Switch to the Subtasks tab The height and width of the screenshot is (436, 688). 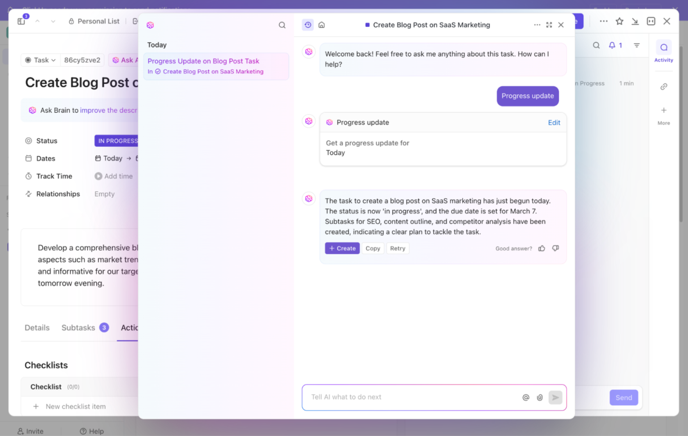coord(78,328)
